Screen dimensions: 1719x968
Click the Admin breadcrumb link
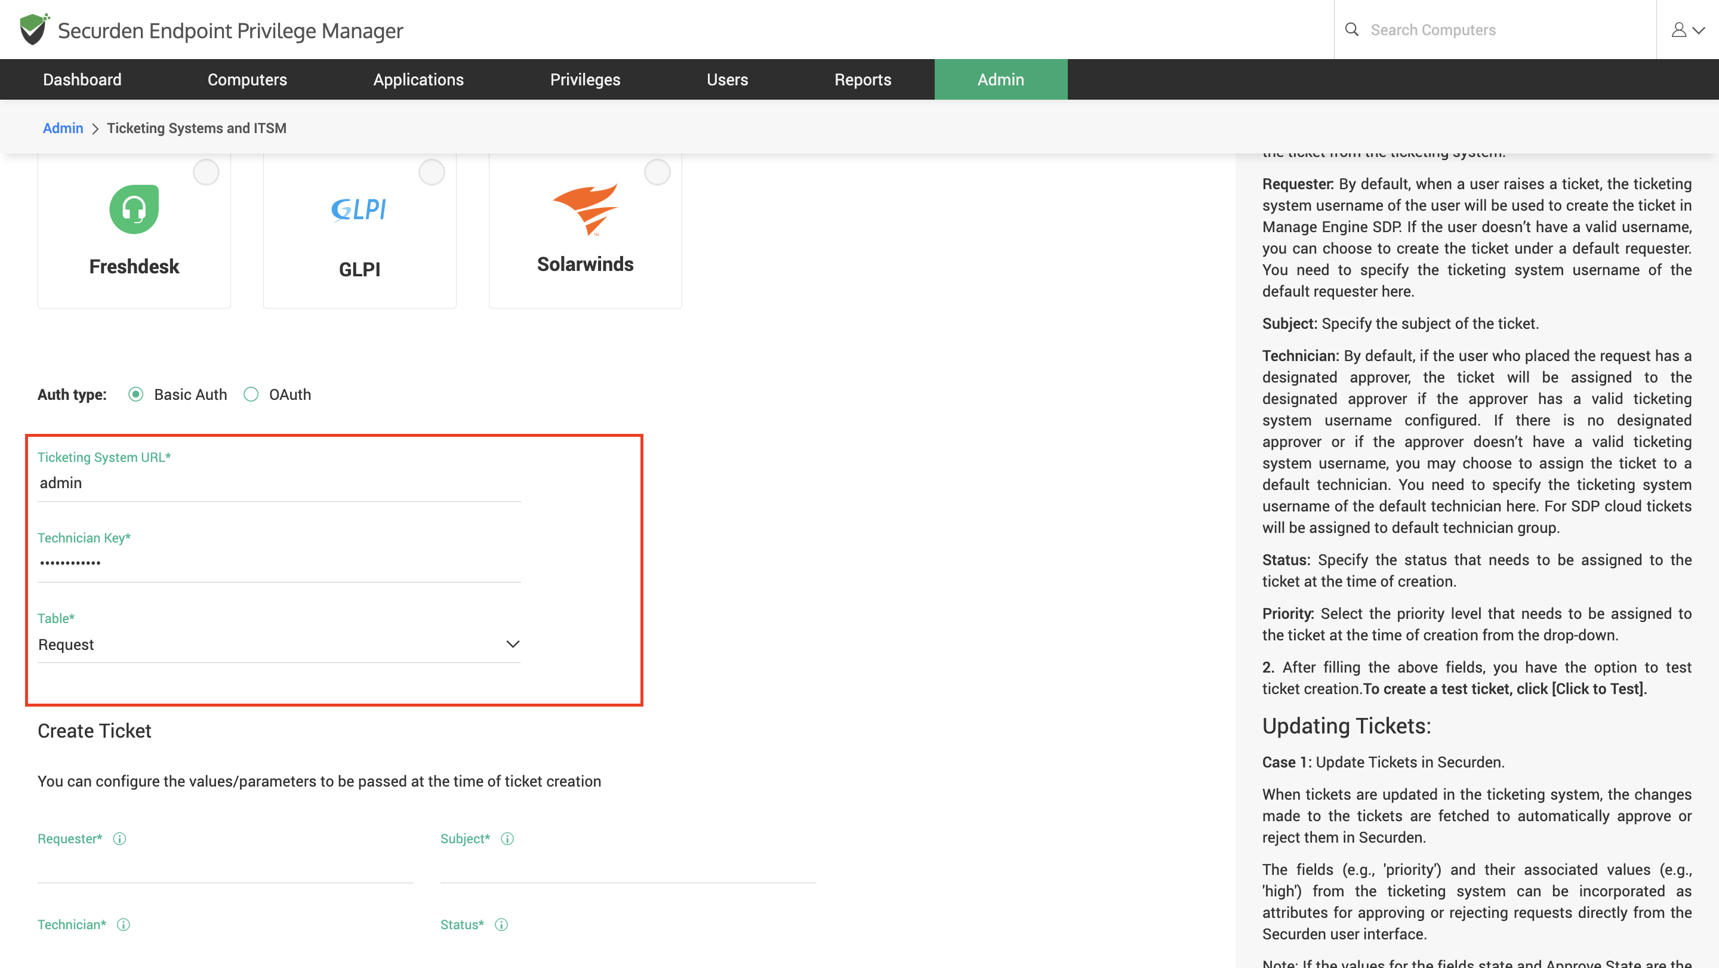[x=63, y=128]
